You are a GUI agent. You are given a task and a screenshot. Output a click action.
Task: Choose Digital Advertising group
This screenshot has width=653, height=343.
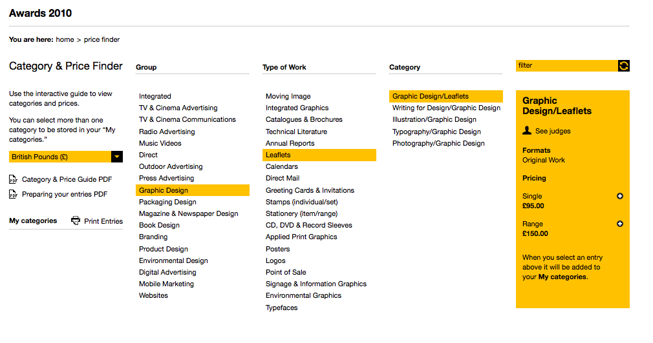pyautogui.click(x=167, y=272)
